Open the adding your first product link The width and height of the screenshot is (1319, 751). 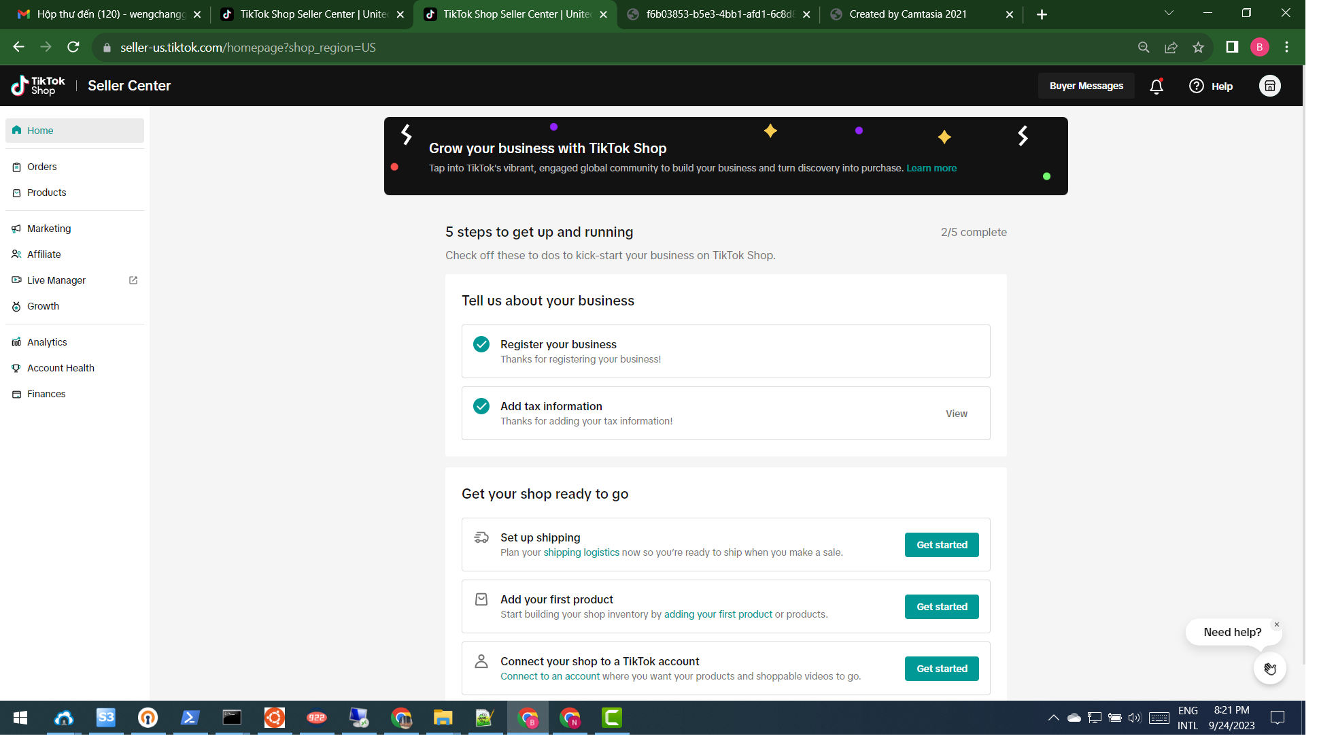pos(718,614)
